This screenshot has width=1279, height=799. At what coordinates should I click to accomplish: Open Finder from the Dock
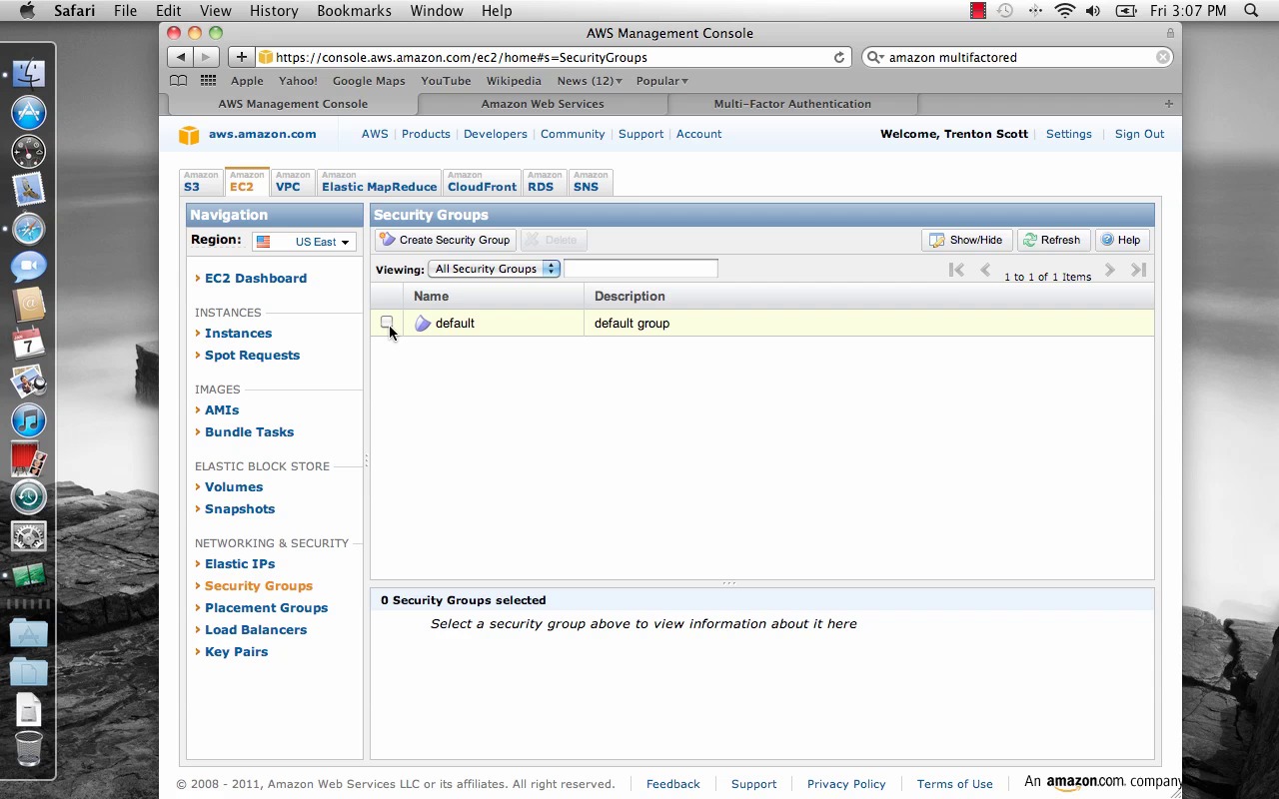pos(28,74)
